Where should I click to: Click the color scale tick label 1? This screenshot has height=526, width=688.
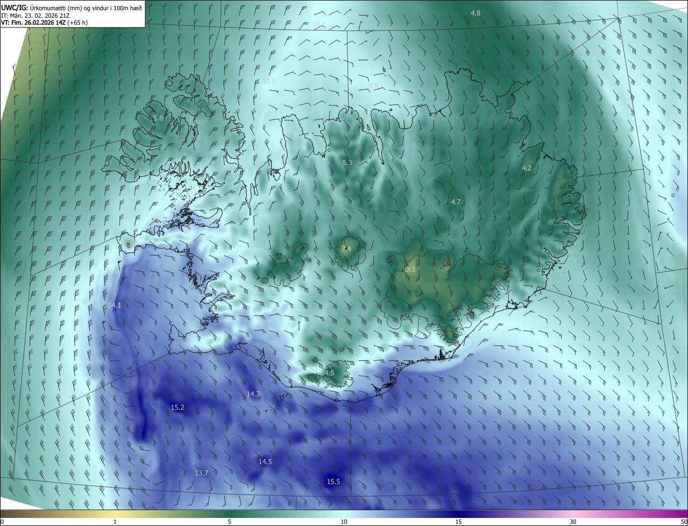115,522
